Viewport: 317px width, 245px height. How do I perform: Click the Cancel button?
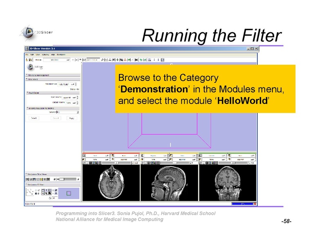click(x=56, y=118)
